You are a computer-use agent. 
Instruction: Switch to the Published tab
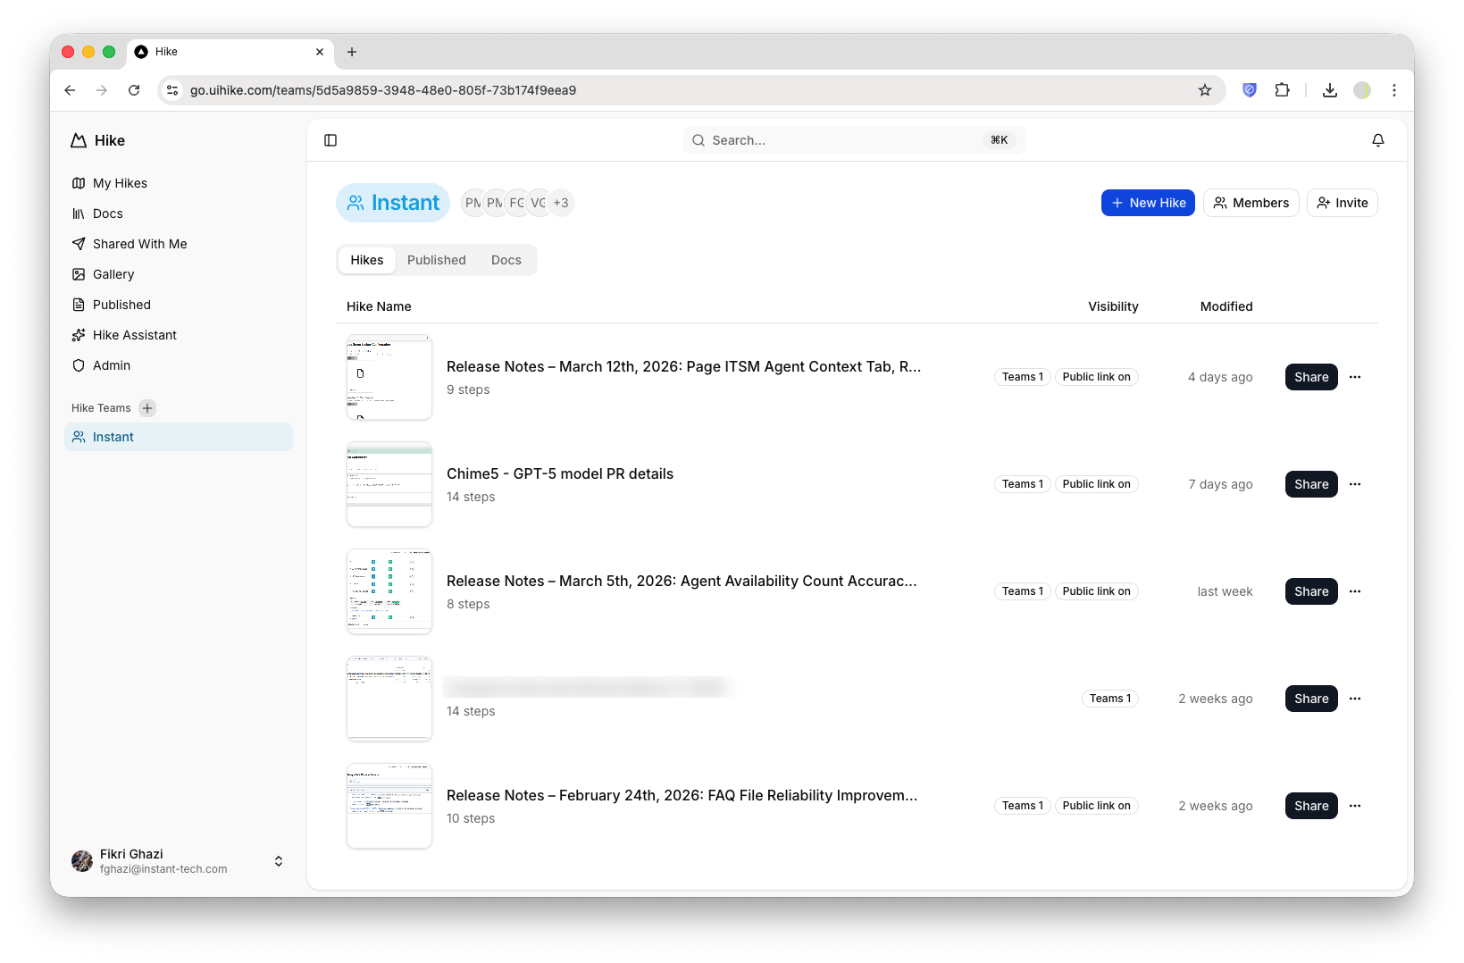(x=437, y=259)
